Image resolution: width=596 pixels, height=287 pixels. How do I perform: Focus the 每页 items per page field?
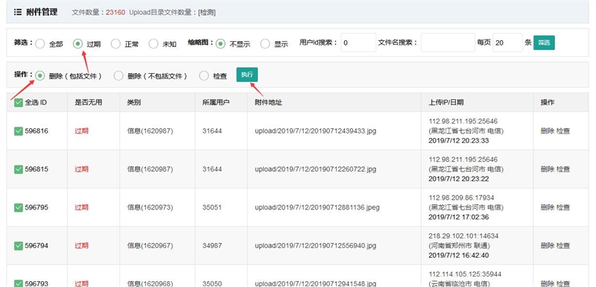[507, 42]
